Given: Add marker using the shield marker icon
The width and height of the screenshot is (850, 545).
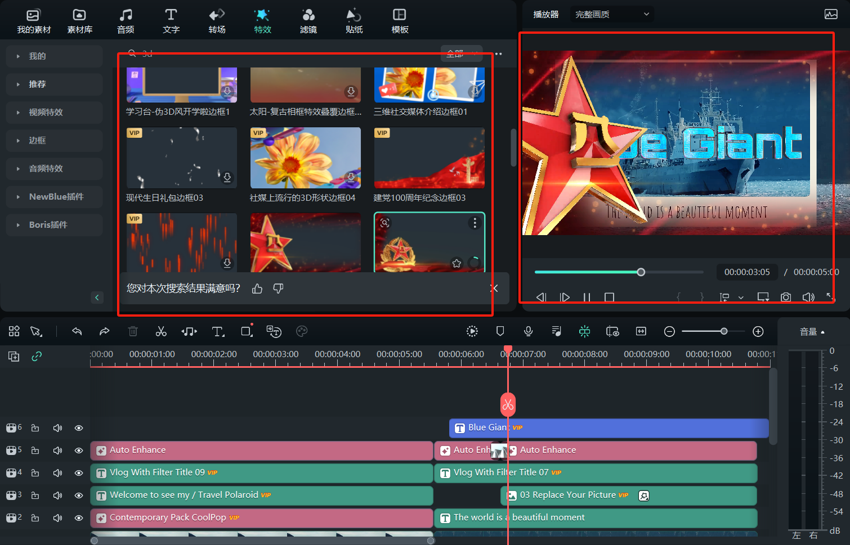Looking at the screenshot, I should tap(500, 331).
